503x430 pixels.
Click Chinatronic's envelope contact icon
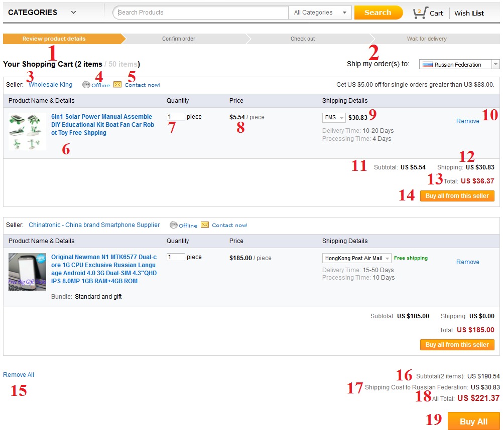205,225
